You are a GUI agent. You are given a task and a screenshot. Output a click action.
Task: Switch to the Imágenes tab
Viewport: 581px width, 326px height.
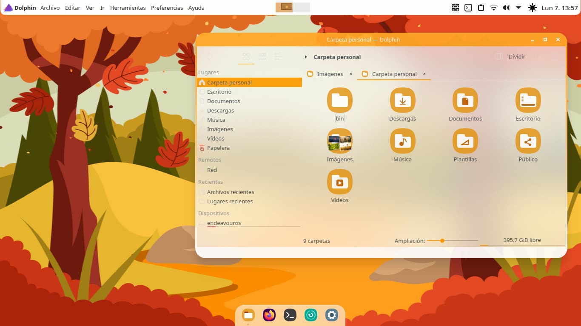point(330,74)
